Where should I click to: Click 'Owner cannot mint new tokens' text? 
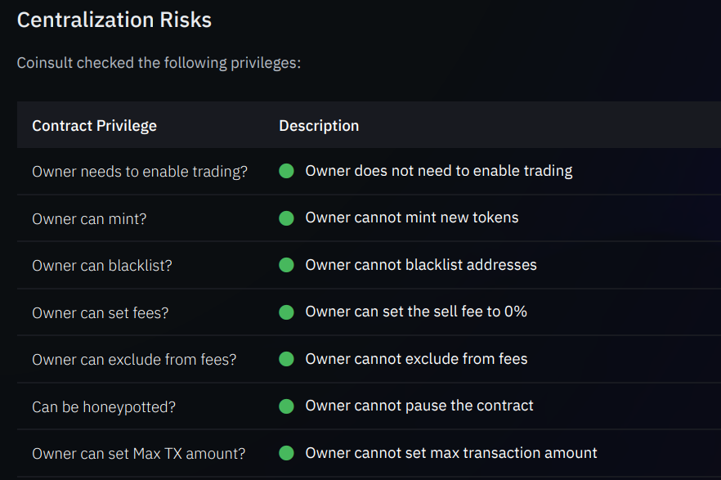pos(412,218)
